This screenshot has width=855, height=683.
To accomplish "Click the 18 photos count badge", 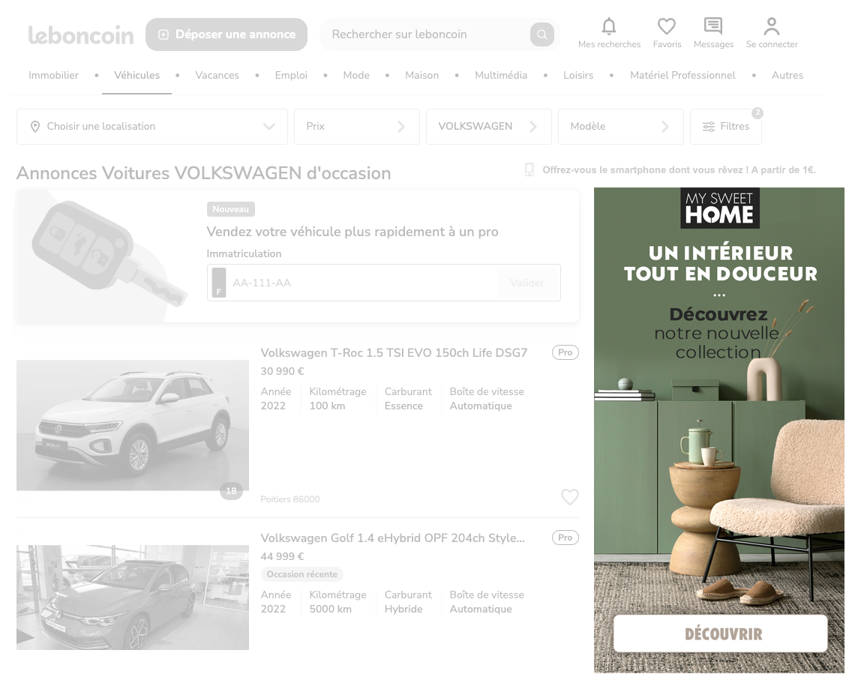I will coord(231,490).
